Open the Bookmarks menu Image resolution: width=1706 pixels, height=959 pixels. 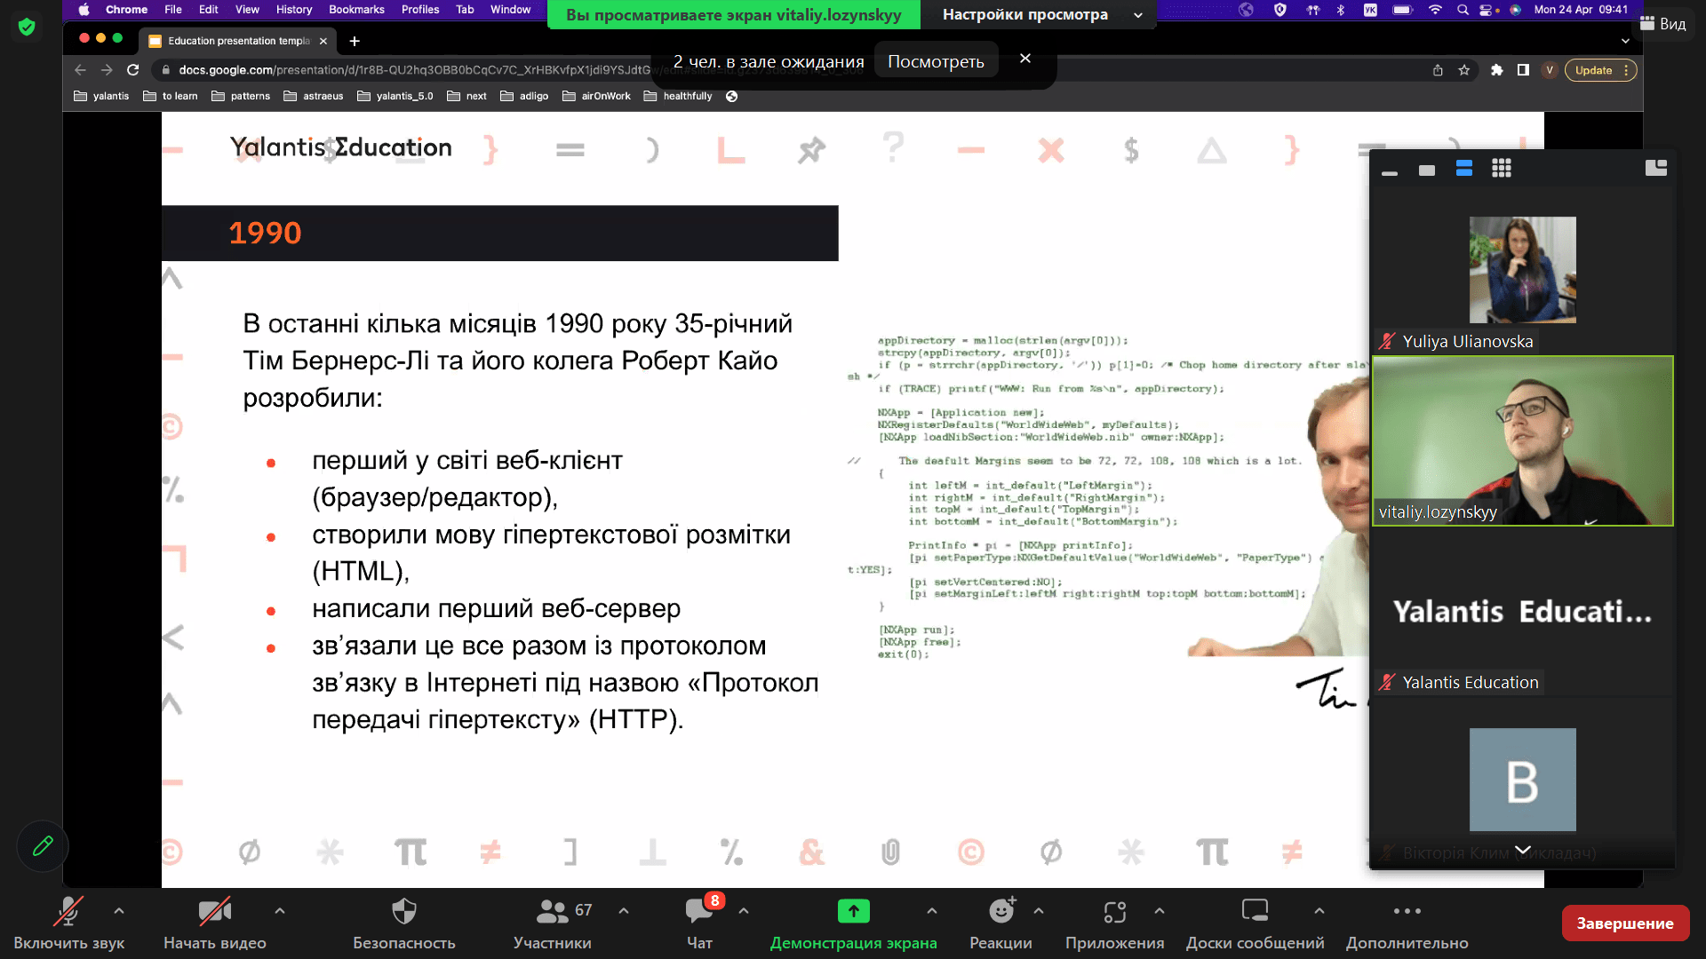(x=356, y=10)
